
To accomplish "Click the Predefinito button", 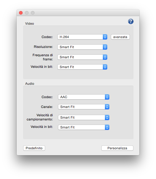I will pos(34,148).
